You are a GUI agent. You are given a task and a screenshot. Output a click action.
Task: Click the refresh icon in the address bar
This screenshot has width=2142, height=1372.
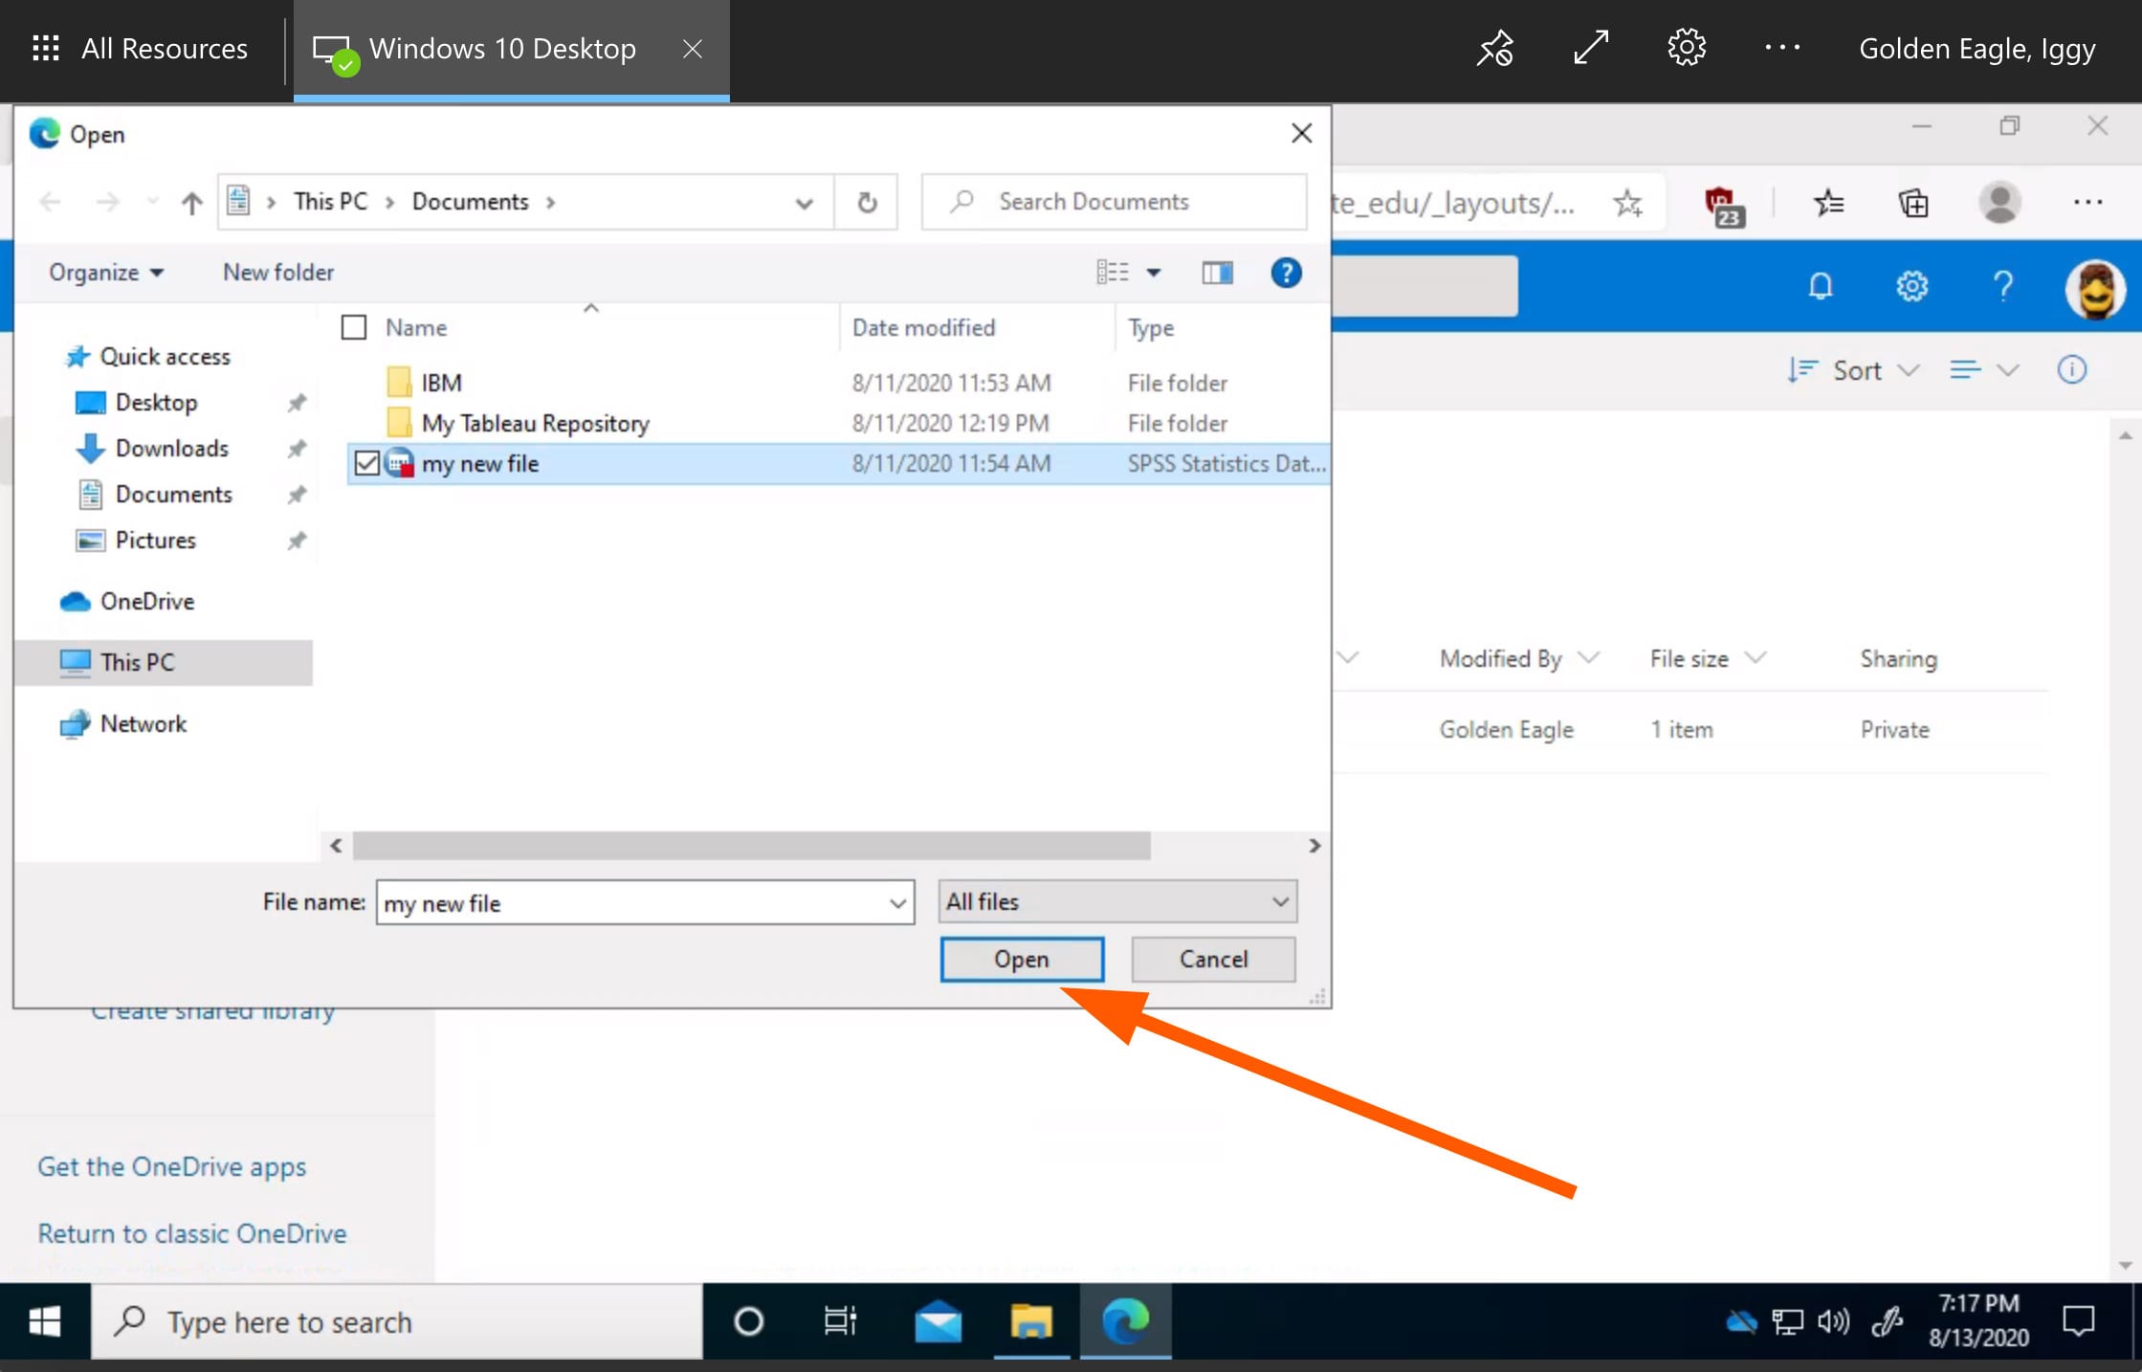coord(867,202)
